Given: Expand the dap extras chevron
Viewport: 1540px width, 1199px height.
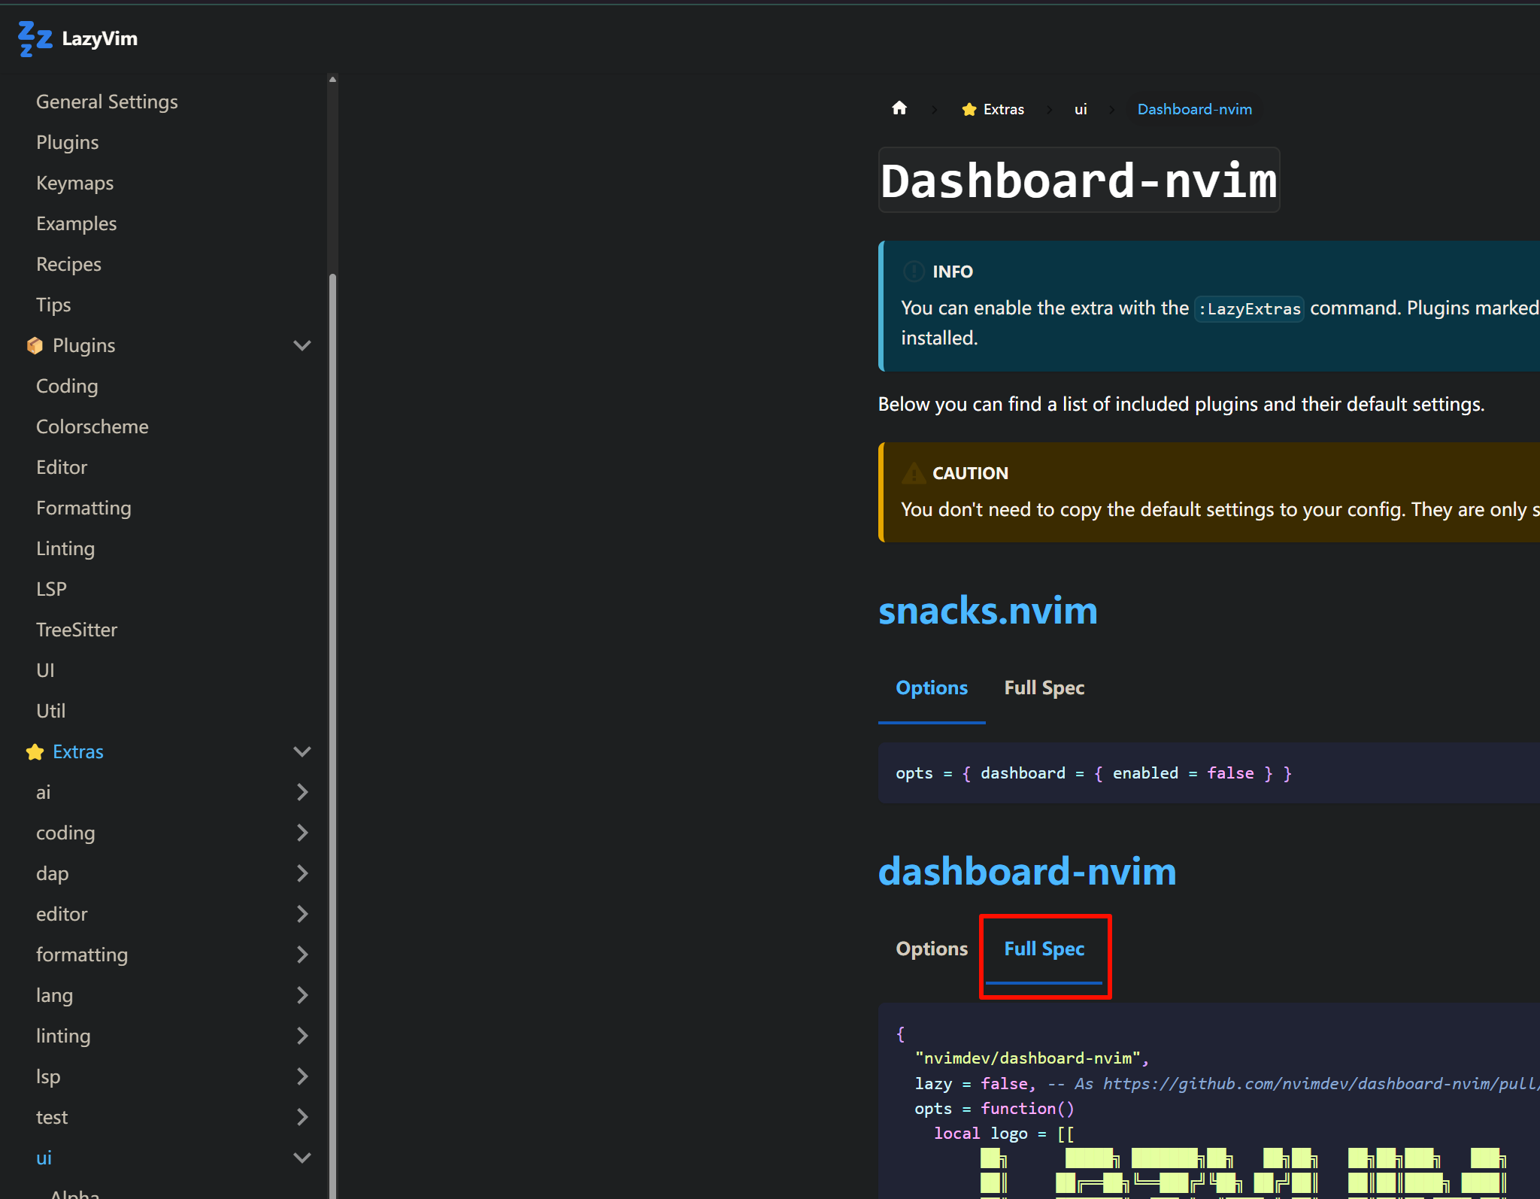Looking at the screenshot, I should point(302,873).
